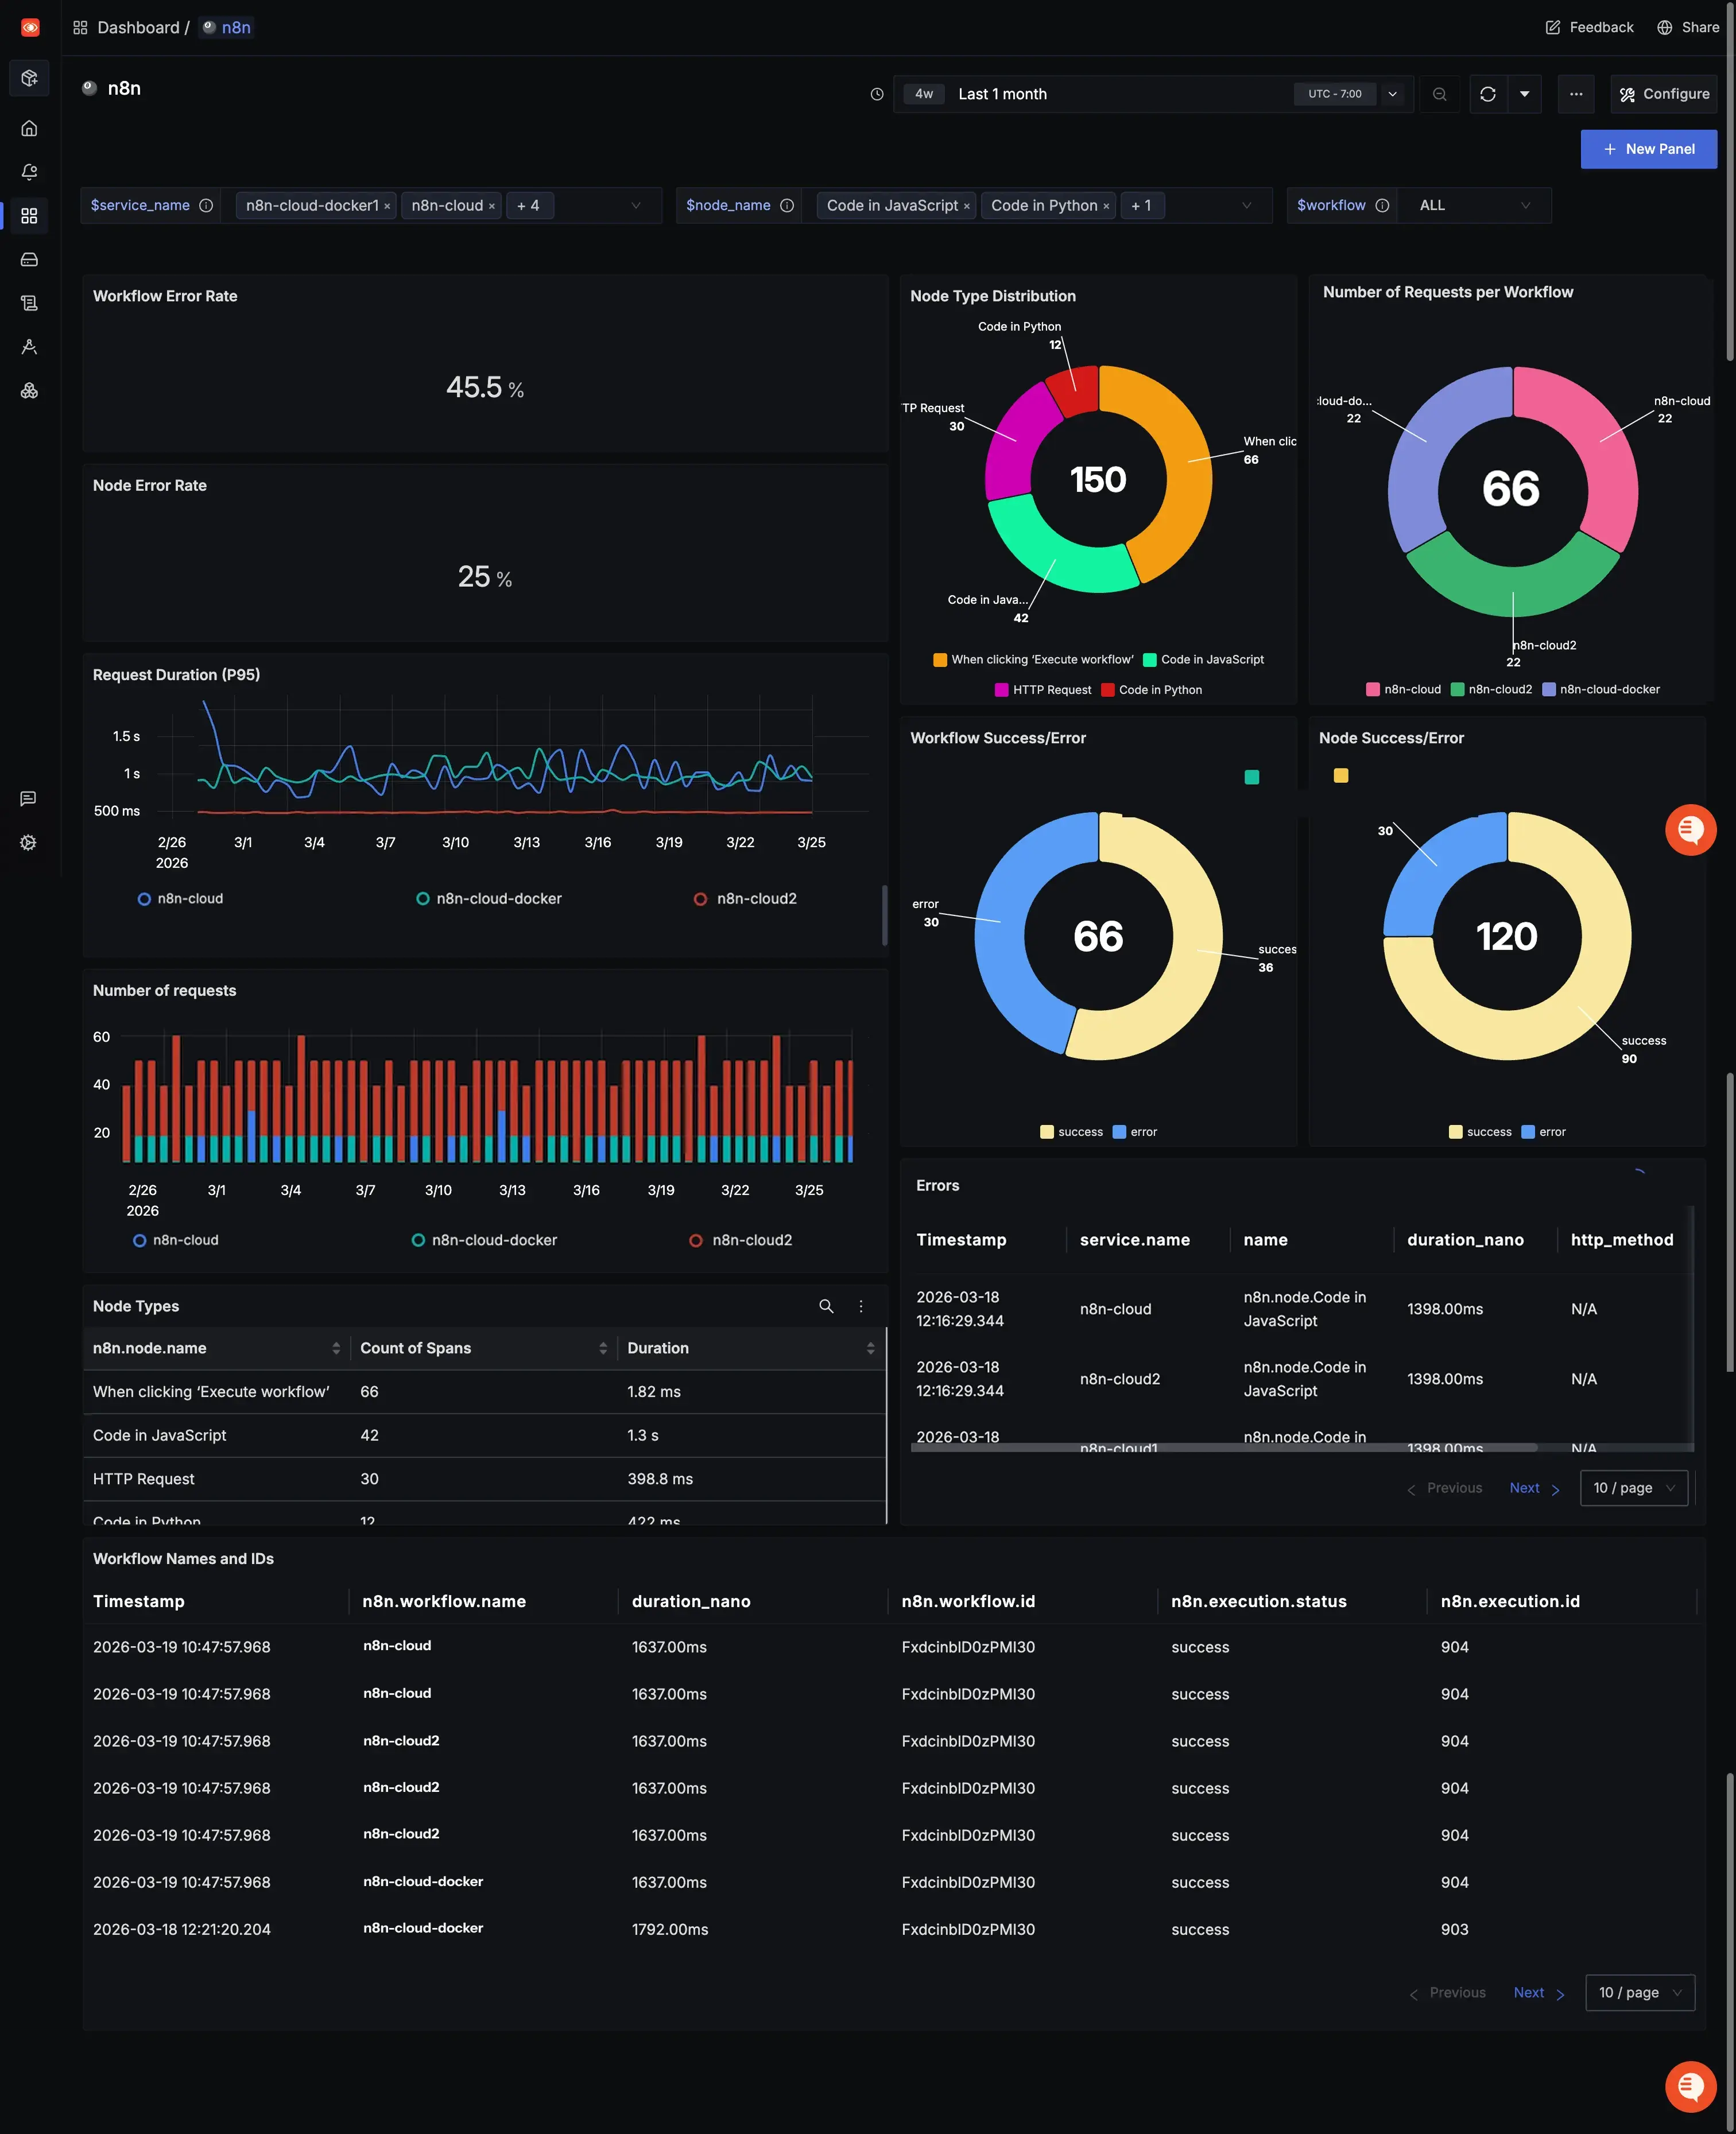Click the New Panel button
The height and width of the screenshot is (2134, 1736).
[x=1648, y=149]
